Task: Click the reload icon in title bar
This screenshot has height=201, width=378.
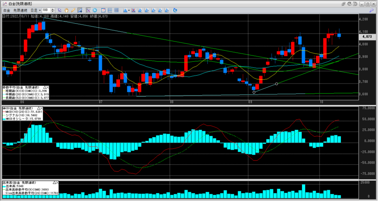Action: coord(350,4)
